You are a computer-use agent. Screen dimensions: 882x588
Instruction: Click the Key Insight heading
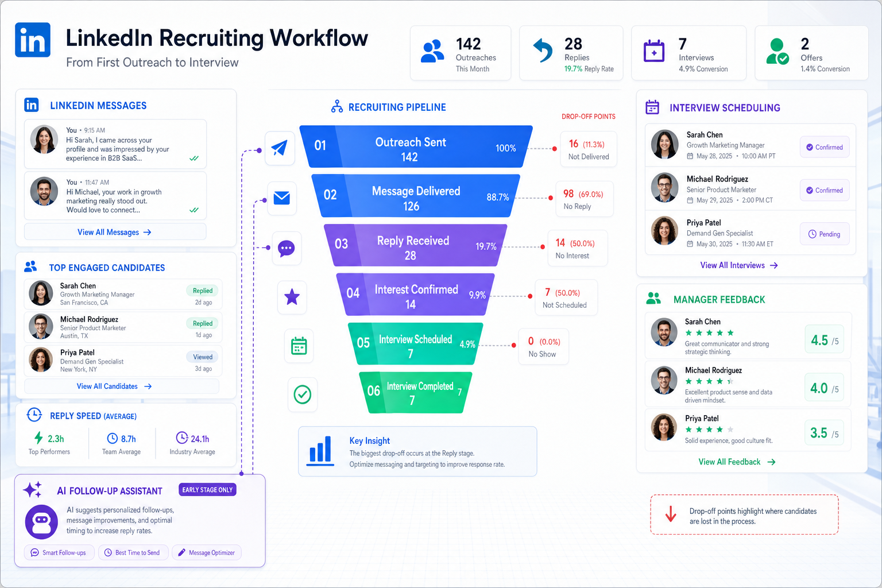pyautogui.click(x=370, y=441)
